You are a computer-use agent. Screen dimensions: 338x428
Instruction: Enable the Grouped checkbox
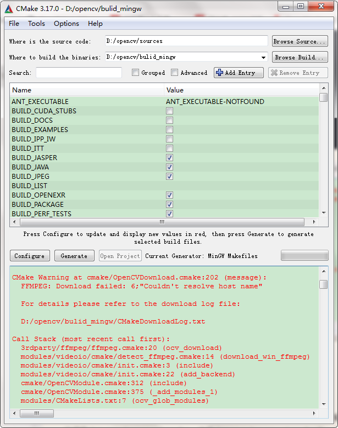coord(135,73)
